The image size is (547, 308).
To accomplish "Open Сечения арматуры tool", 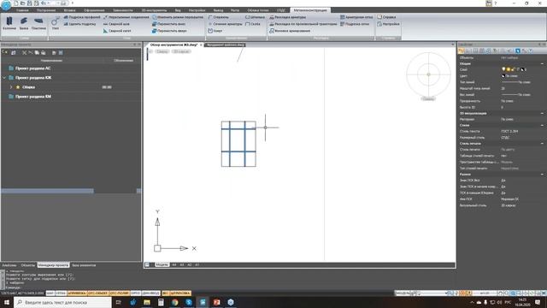I will pyautogui.click(x=225, y=24).
